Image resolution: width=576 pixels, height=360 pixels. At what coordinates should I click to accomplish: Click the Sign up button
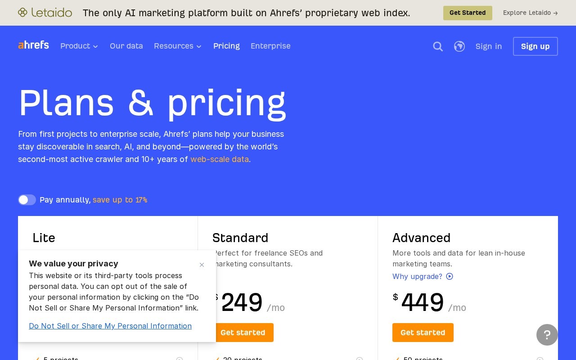click(535, 46)
